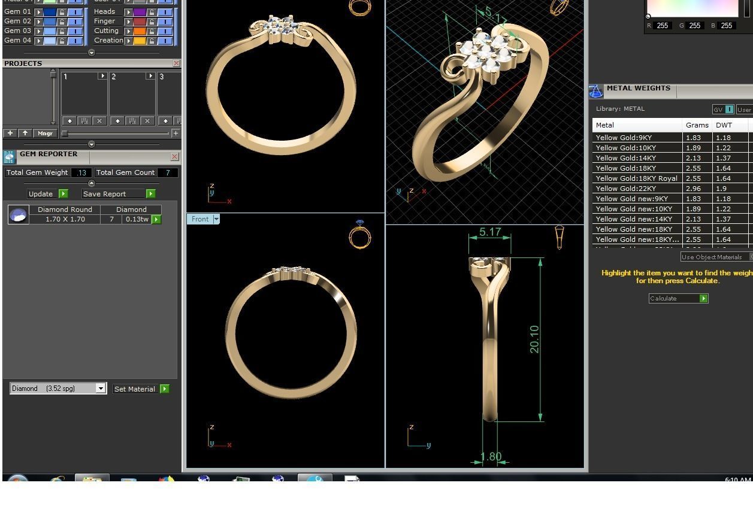Click the Gem Reporter panel icon
The height and width of the screenshot is (519, 753).
click(9, 157)
